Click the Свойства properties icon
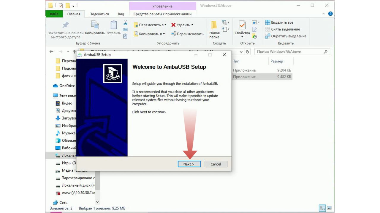 pyautogui.click(x=242, y=25)
